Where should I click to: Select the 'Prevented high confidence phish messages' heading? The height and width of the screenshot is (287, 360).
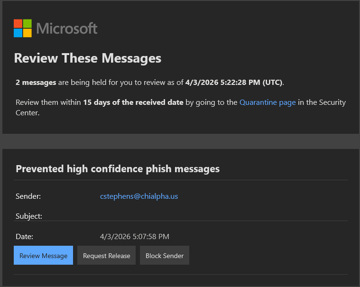tap(118, 169)
